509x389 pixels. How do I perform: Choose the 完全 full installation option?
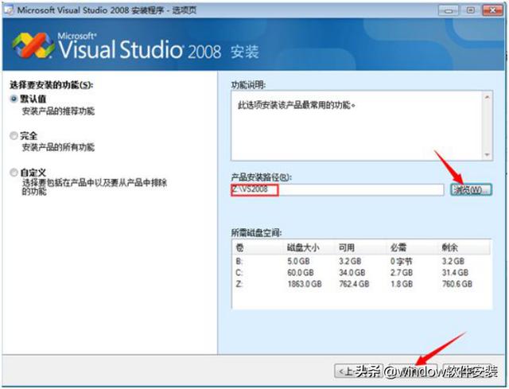14,135
